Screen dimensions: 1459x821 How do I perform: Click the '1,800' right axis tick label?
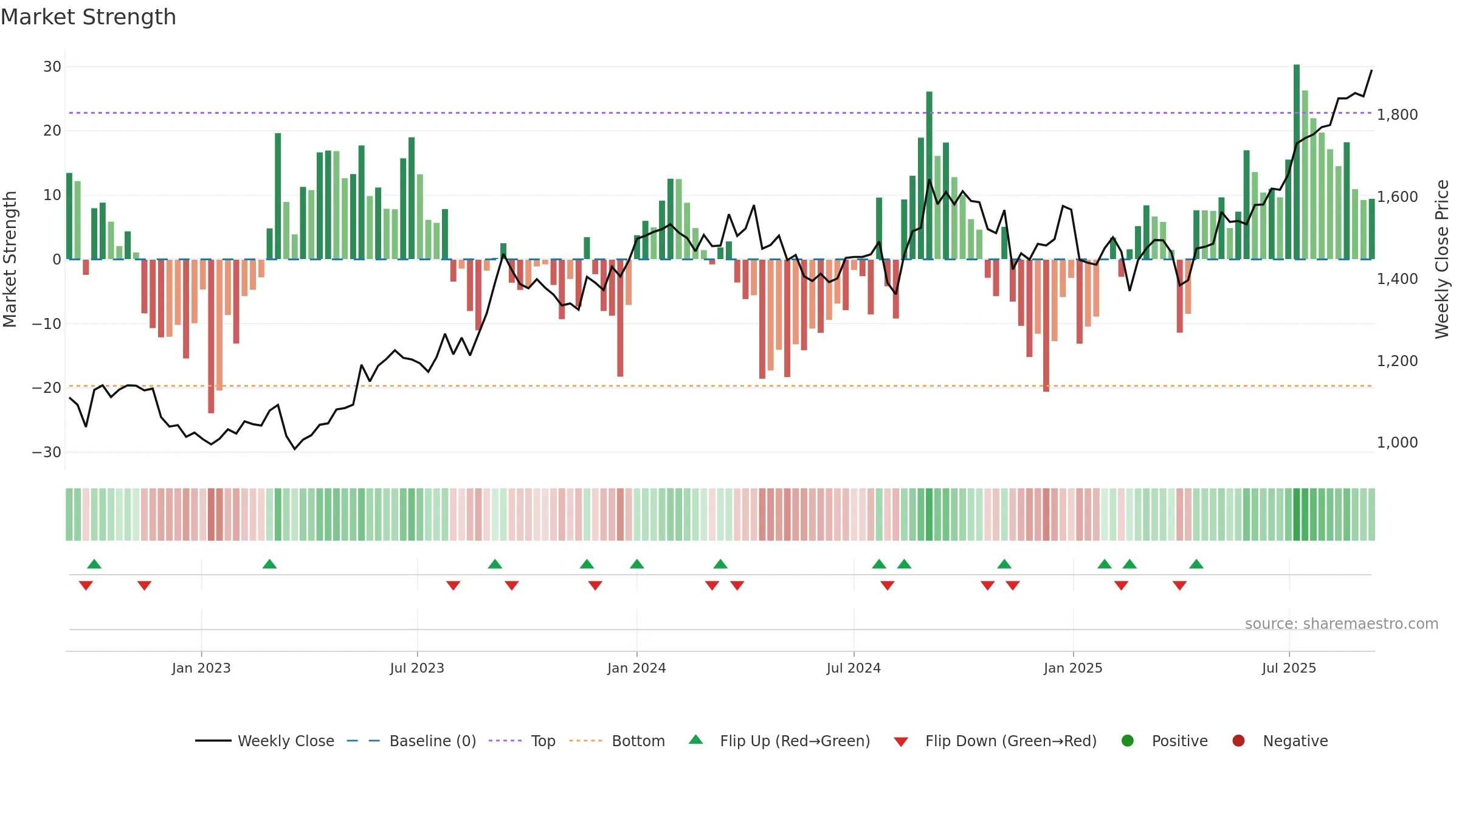[x=1397, y=114]
